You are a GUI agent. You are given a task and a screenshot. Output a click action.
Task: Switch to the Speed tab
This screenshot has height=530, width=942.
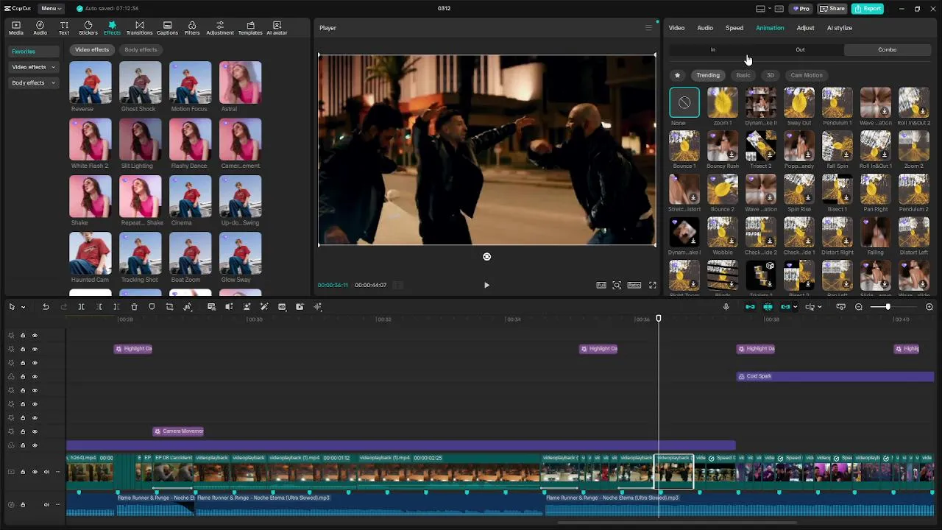[734, 28]
